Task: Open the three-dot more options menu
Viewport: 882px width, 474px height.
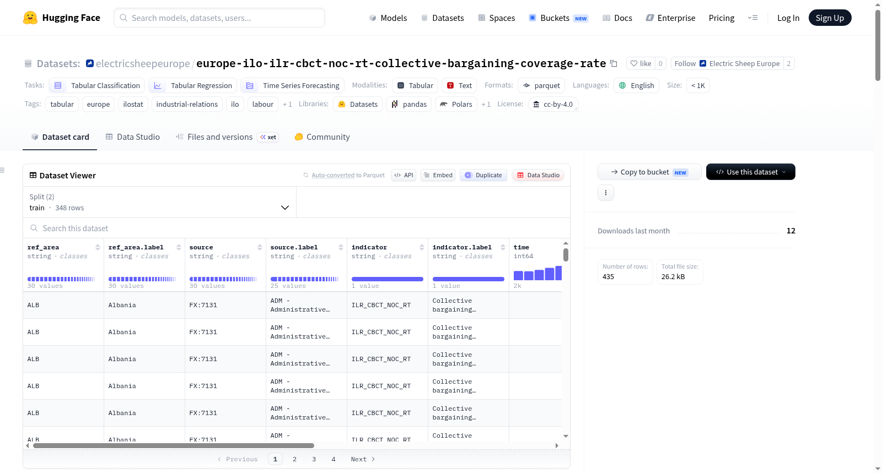Action: point(606,193)
